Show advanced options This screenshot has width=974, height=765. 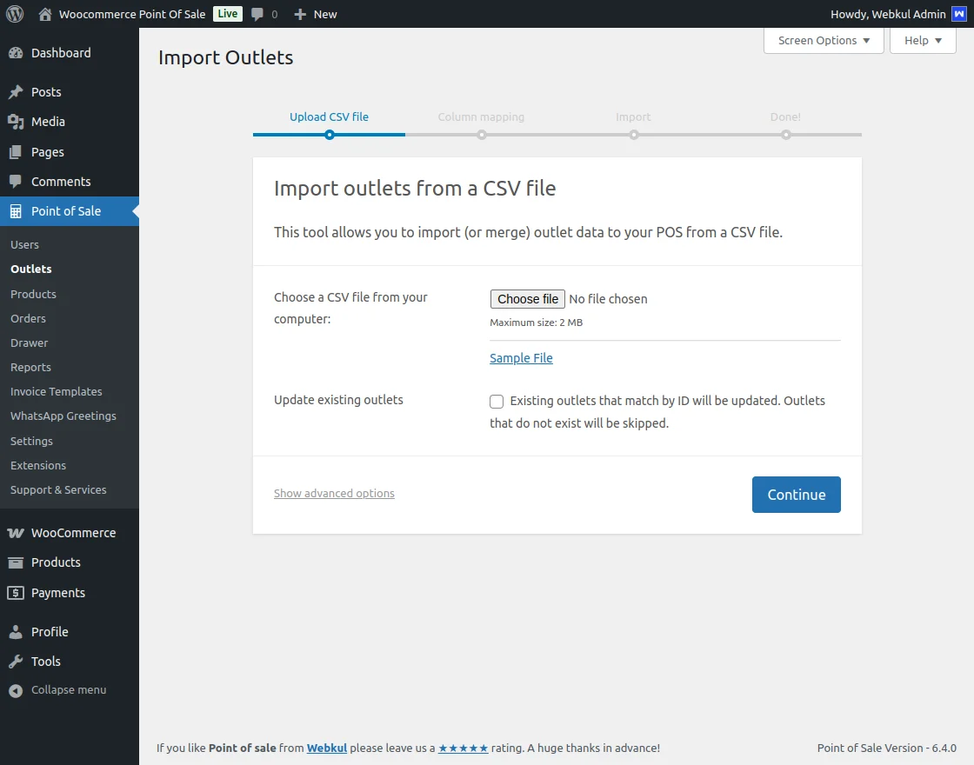click(334, 494)
